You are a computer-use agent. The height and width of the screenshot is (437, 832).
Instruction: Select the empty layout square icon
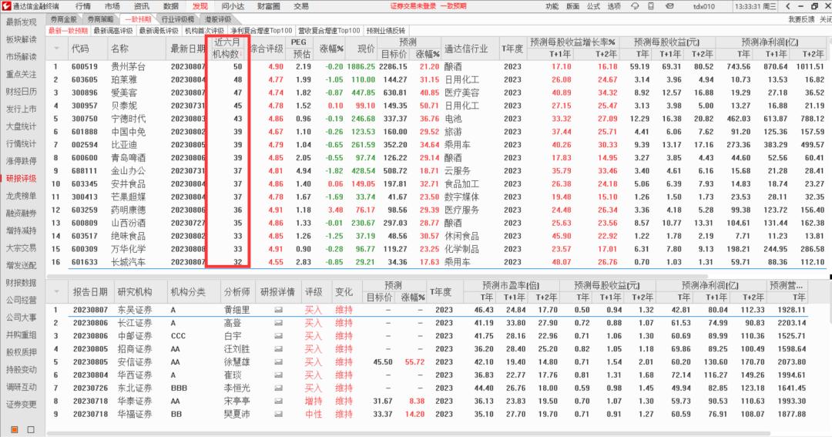31,429
